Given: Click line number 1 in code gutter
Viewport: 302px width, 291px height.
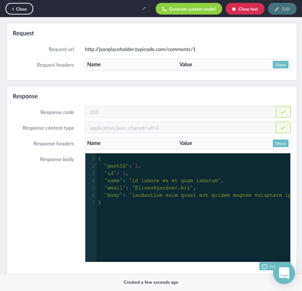Looking at the screenshot, I should point(93,159).
